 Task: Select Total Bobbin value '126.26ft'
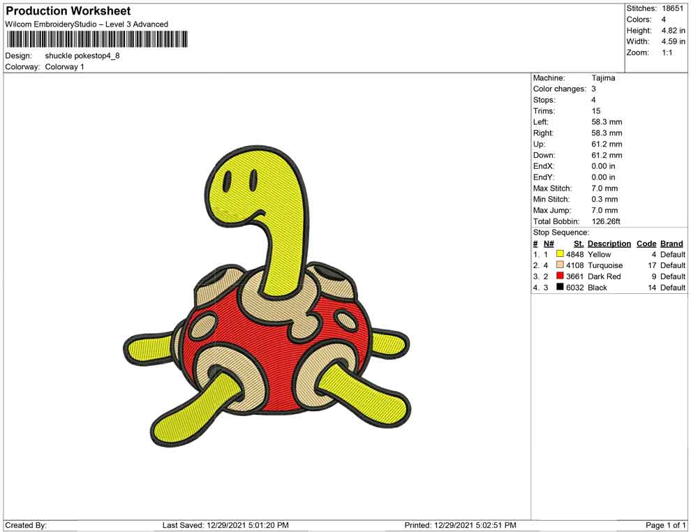click(x=606, y=221)
